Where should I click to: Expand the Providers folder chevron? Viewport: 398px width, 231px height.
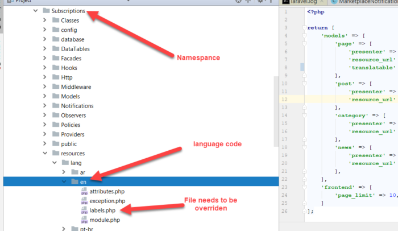(45, 134)
